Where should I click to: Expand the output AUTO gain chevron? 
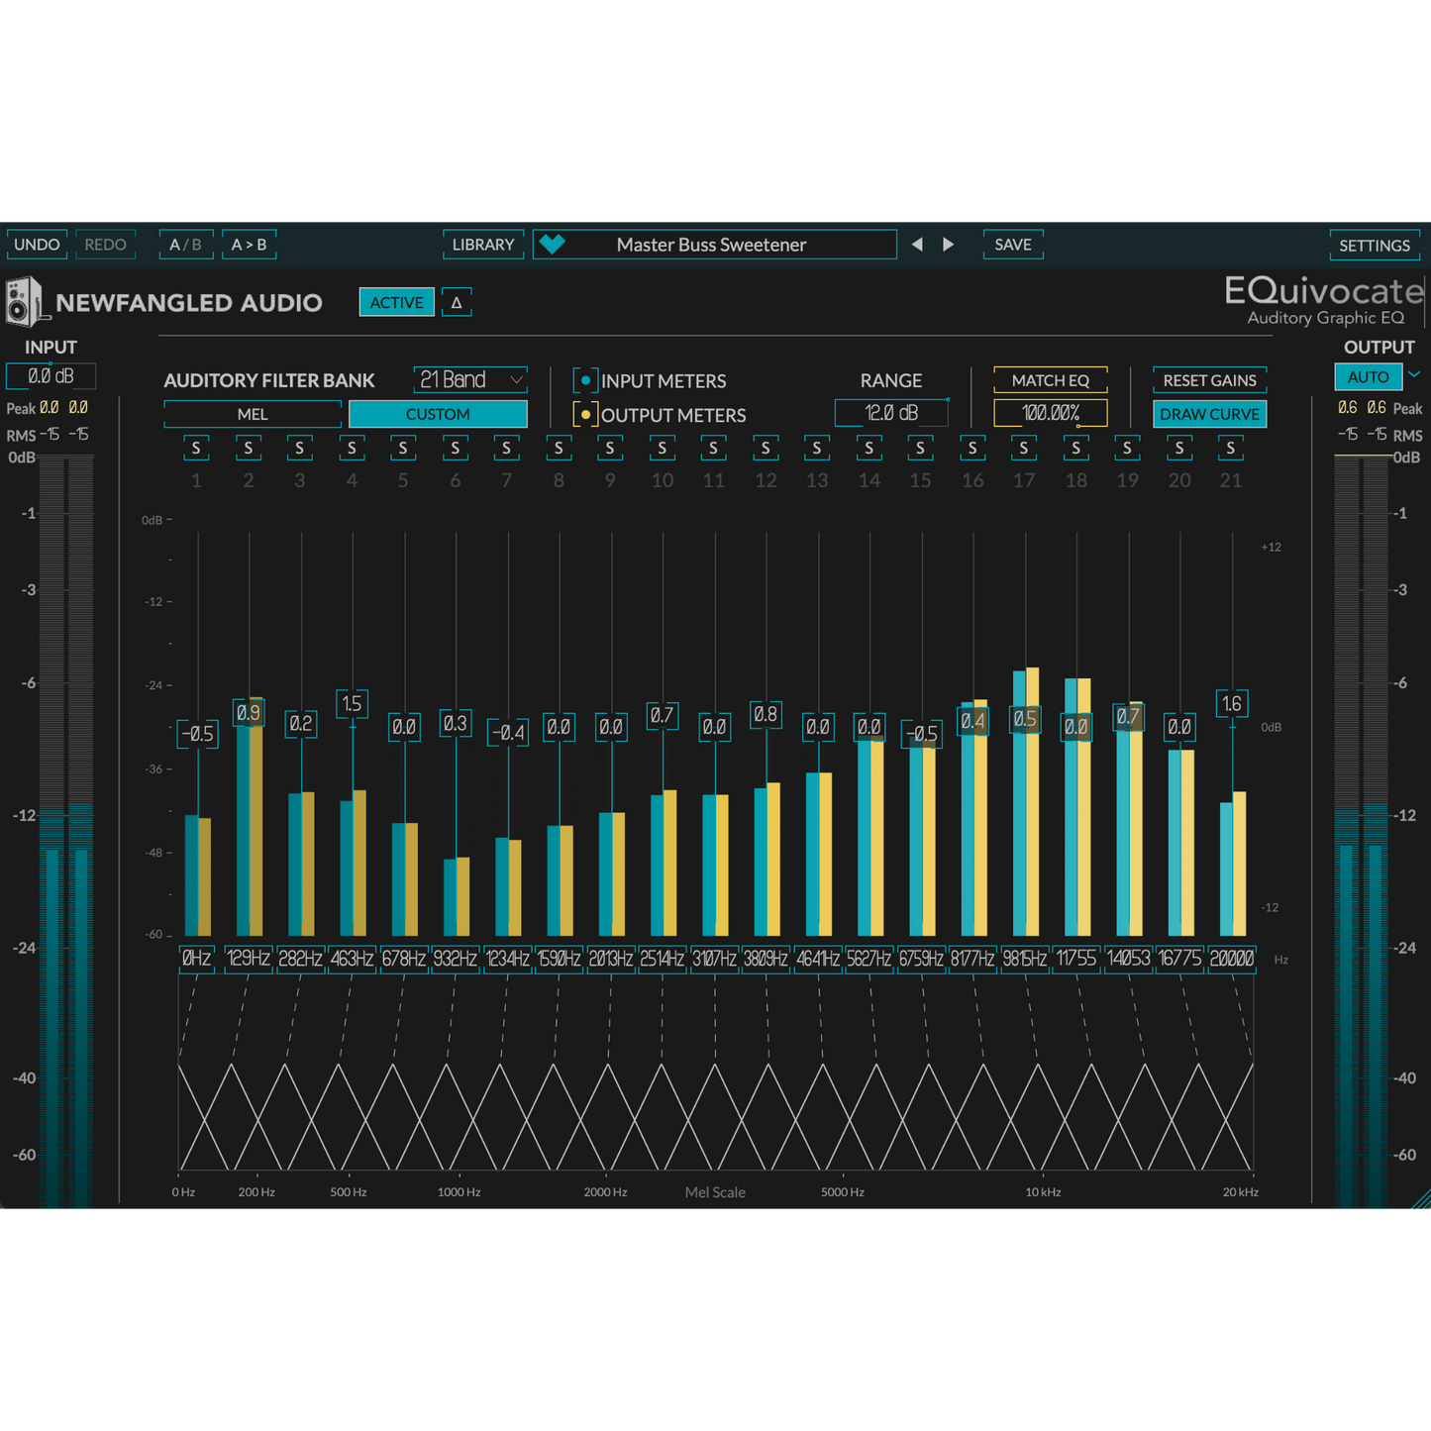[x=1414, y=375]
